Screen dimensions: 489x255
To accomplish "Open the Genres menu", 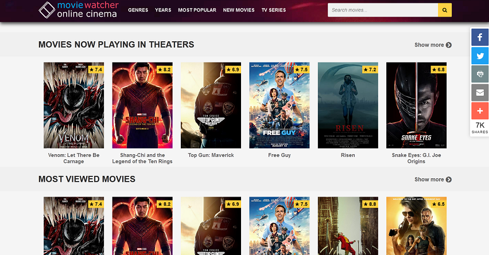I will pos(138,10).
